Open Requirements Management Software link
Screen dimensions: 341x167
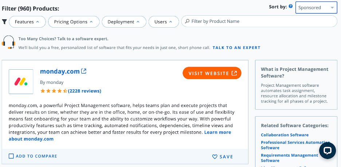click(x=290, y=158)
